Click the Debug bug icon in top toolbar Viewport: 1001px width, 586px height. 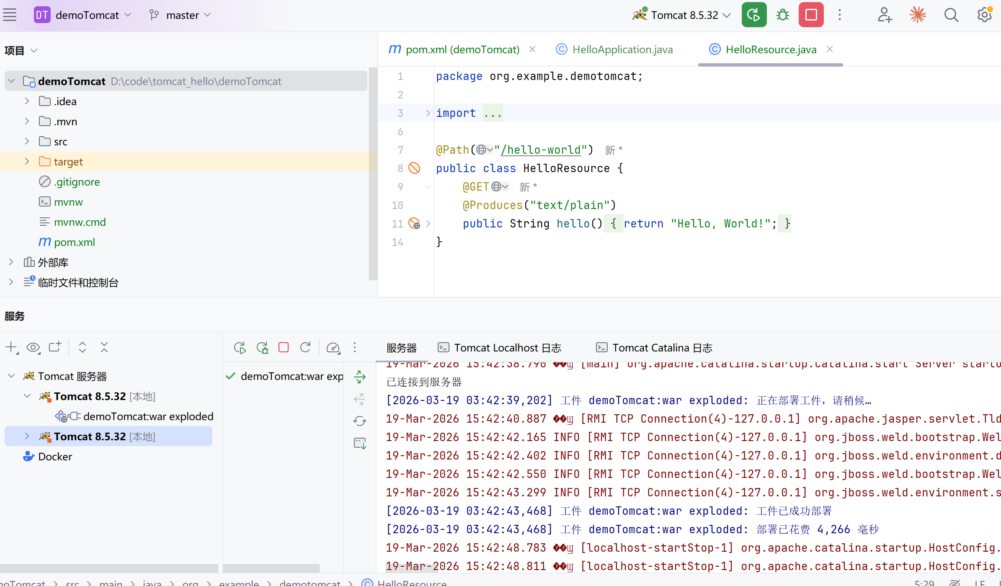pyautogui.click(x=782, y=15)
